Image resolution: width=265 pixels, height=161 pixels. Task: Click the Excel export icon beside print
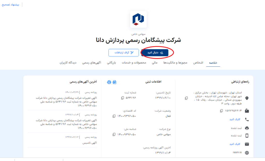click(115, 82)
